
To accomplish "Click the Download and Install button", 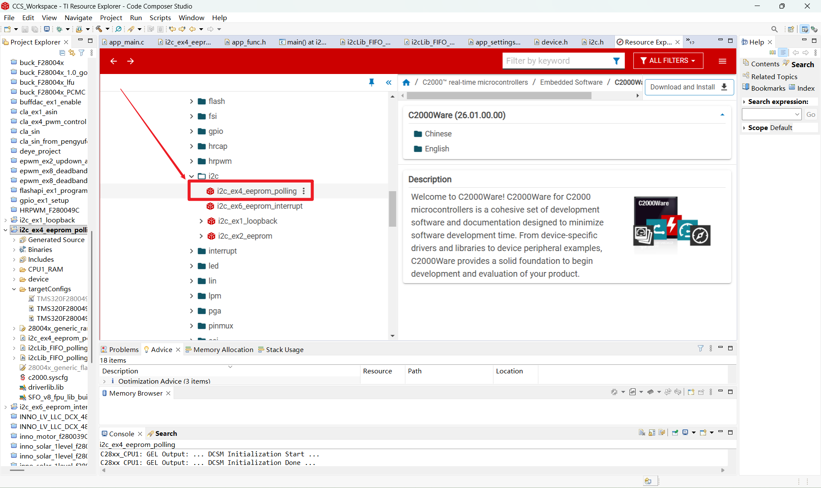I will [x=689, y=87].
